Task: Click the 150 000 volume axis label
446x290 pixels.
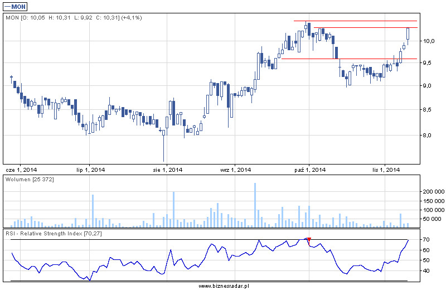Action: point(434,201)
